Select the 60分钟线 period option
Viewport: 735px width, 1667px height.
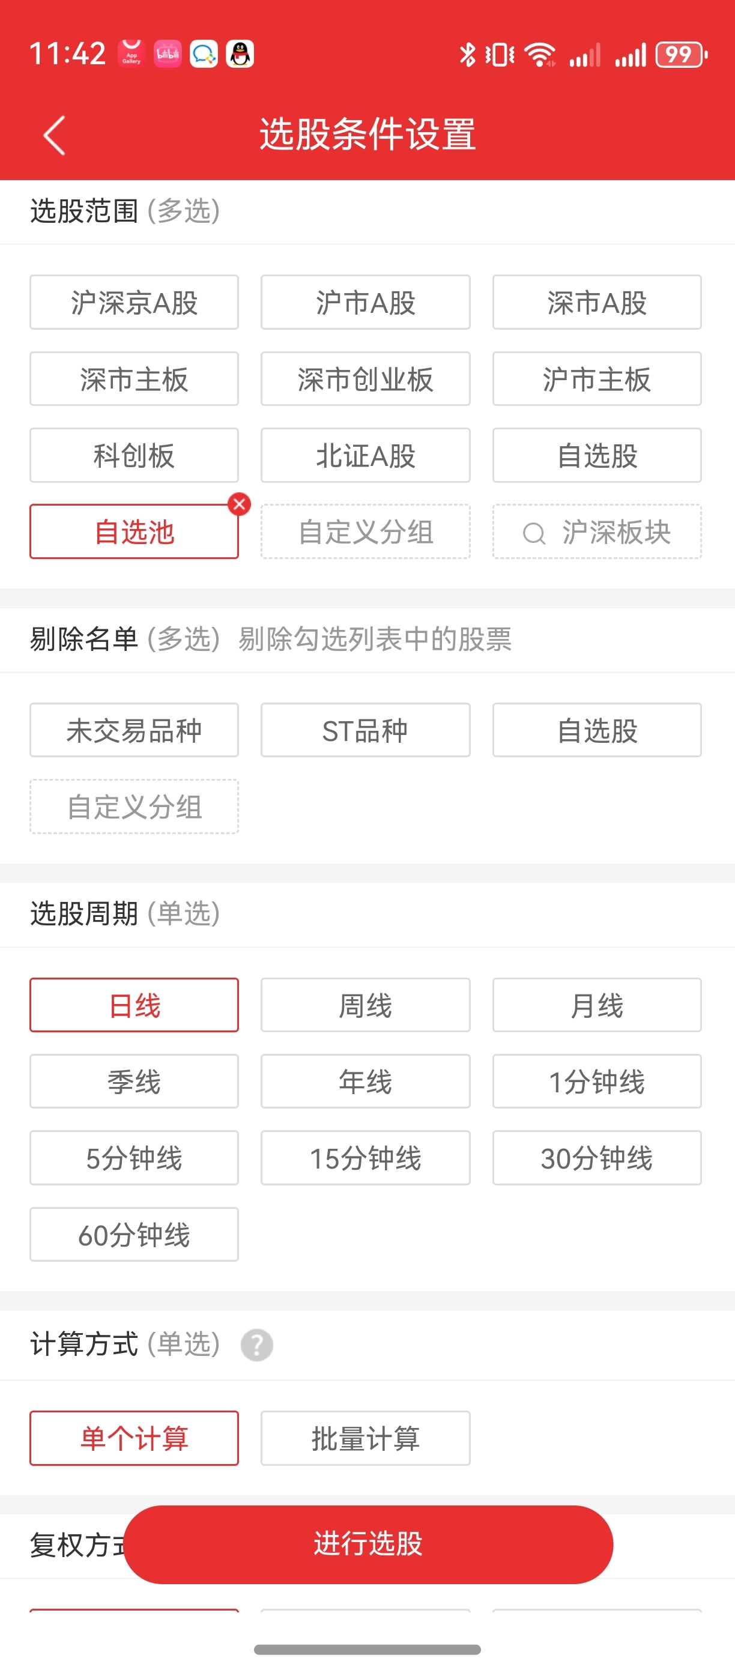134,1234
